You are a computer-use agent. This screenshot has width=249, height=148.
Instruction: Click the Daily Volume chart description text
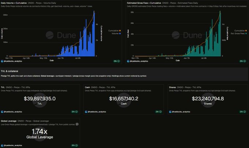pos(47,6)
